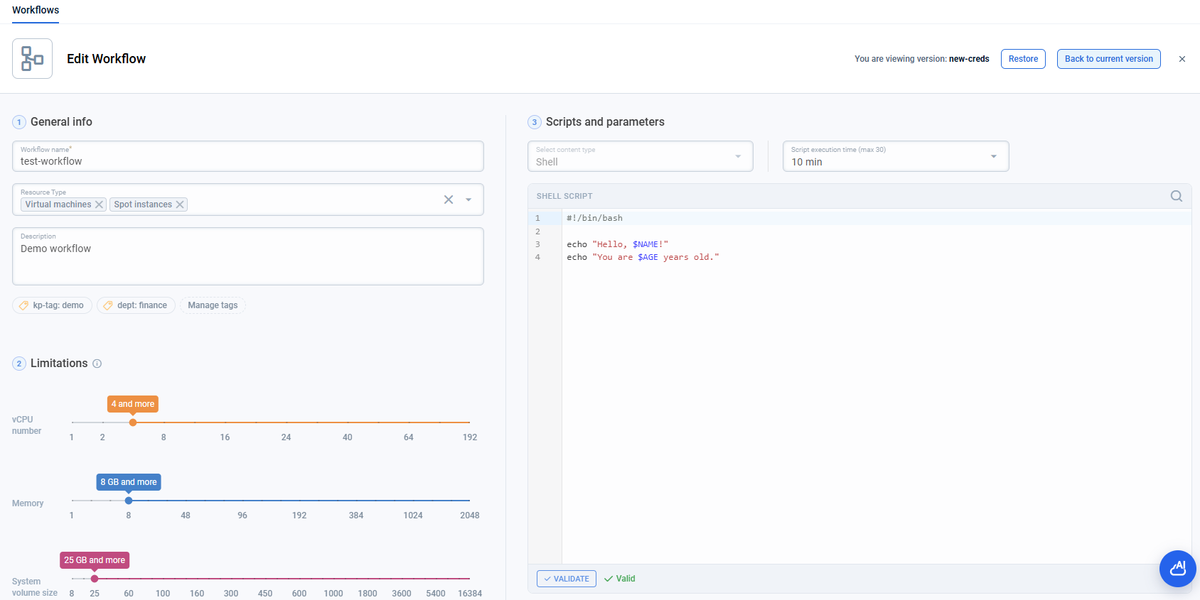Click the kp-tag: demo tag
Screen dimensions: 1200x600
coord(52,305)
